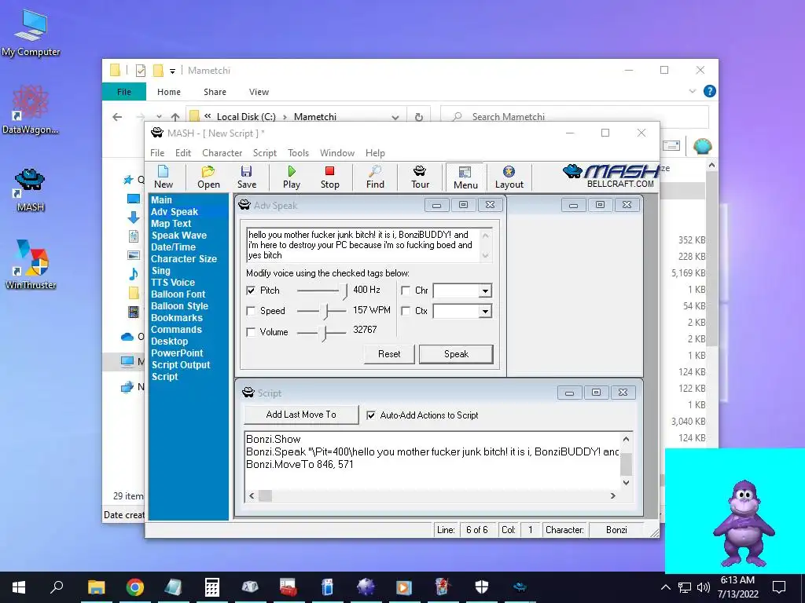
Task: Refresh the Mametchi folder view
Action: pos(419,117)
